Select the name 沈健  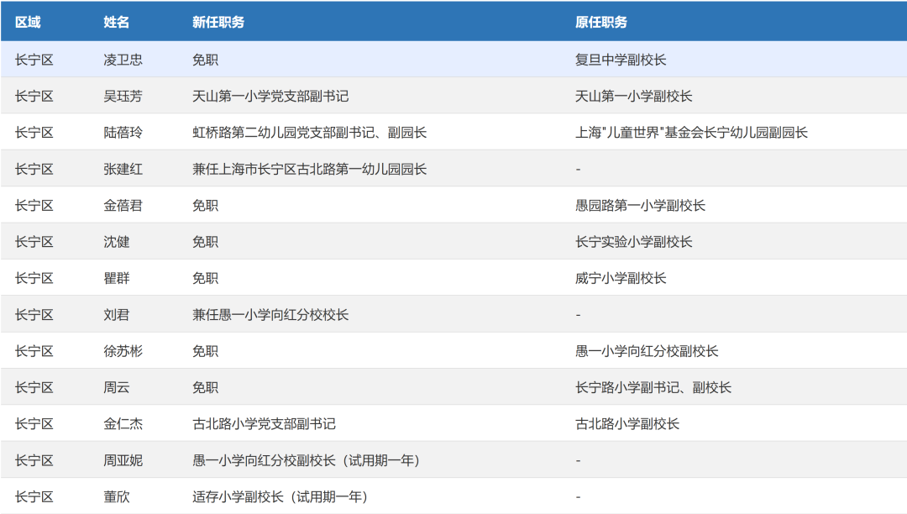pyautogui.click(x=116, y=242)
